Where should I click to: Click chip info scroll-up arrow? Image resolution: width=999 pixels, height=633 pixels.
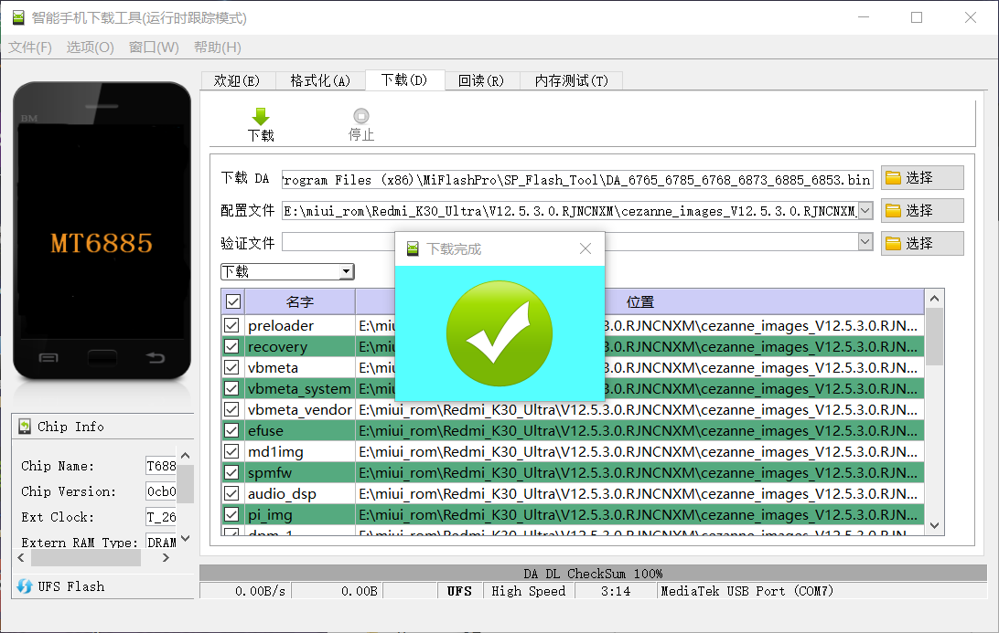coord(186,456)
